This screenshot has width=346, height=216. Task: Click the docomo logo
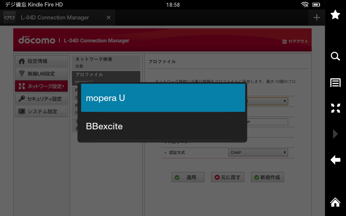37,40
